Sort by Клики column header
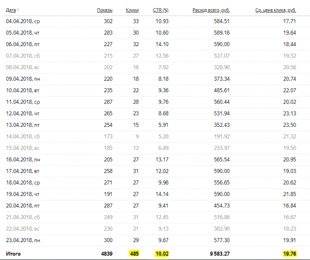This screenshot has height=260, width=310. (132, 10)
